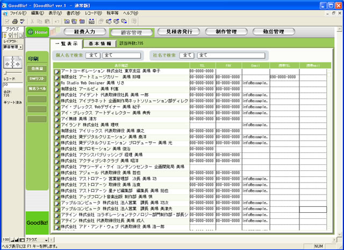Click the FAX column header
344x250 pixels.
[x=228, y=65]
